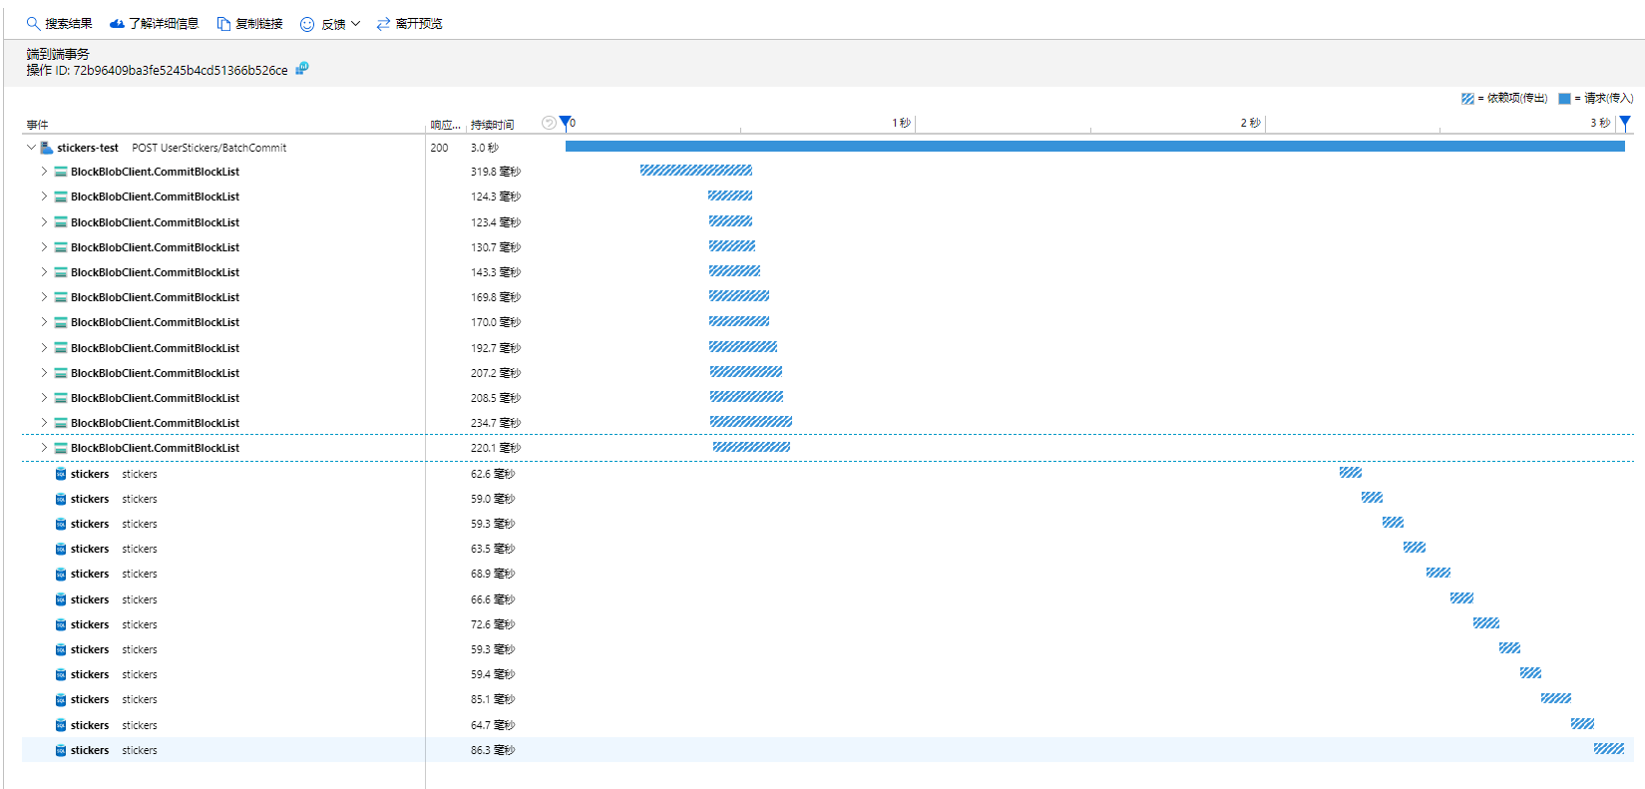Select the stickers row lasting 64.7 毫秒
This screenshot has height=789, width=1645.
point(828,725)
